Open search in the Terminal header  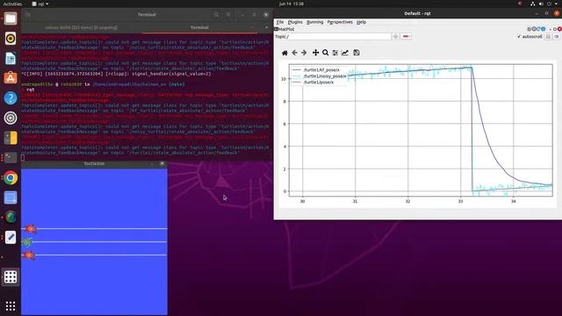point(216,15)
